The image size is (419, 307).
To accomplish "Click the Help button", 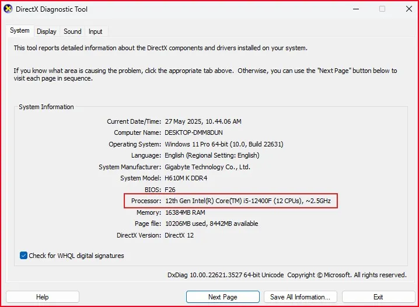I will 43,297.
